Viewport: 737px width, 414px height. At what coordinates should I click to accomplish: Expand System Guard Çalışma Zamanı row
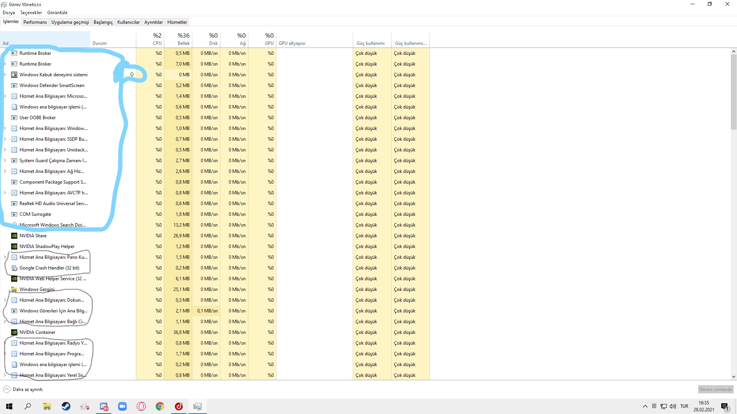tap(5, 161)
